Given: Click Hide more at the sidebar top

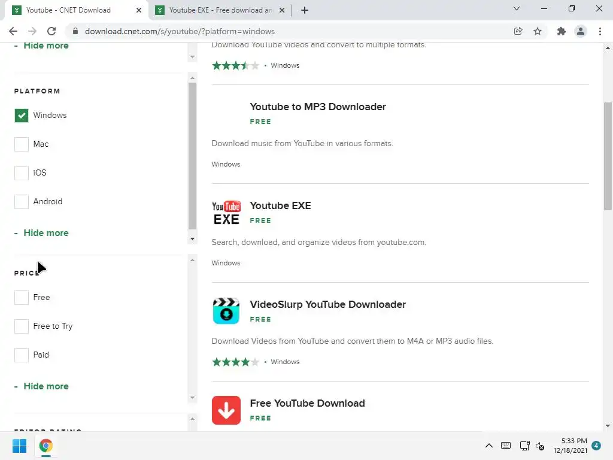Looking at the screenshot, I should [45, 46].
